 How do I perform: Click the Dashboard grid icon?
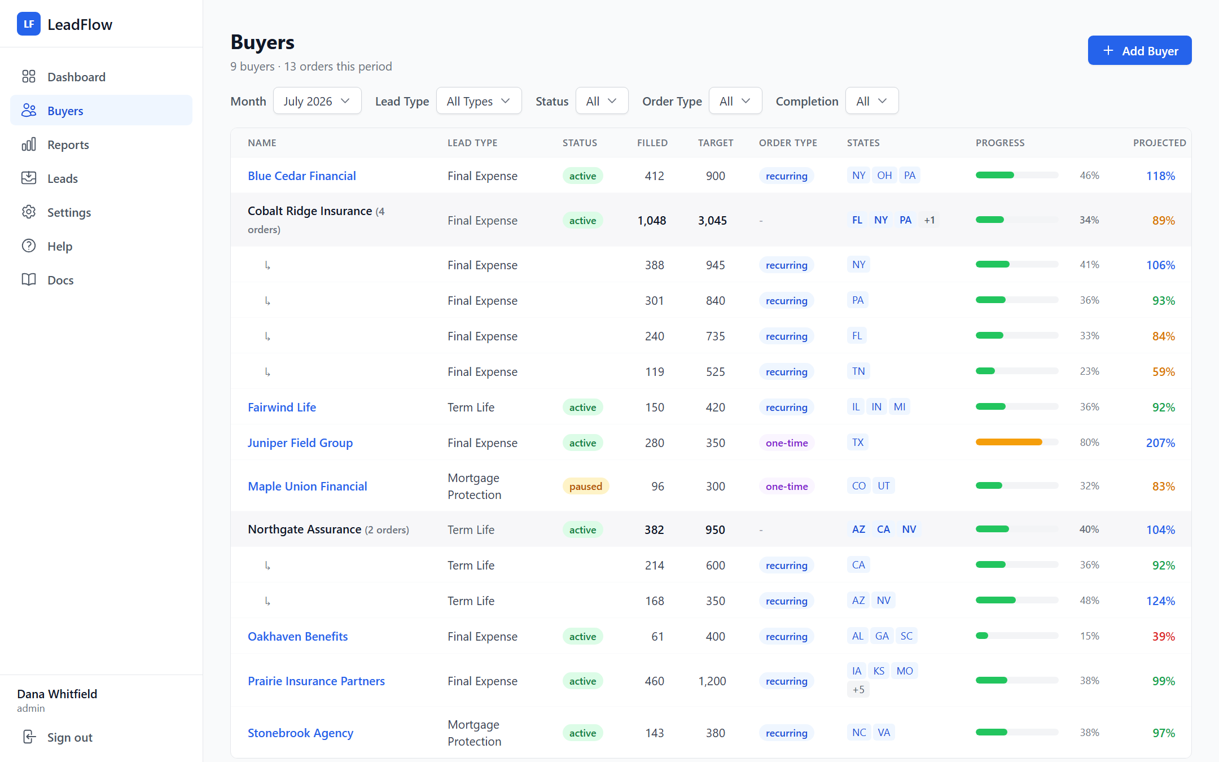(x=29, y=77)
